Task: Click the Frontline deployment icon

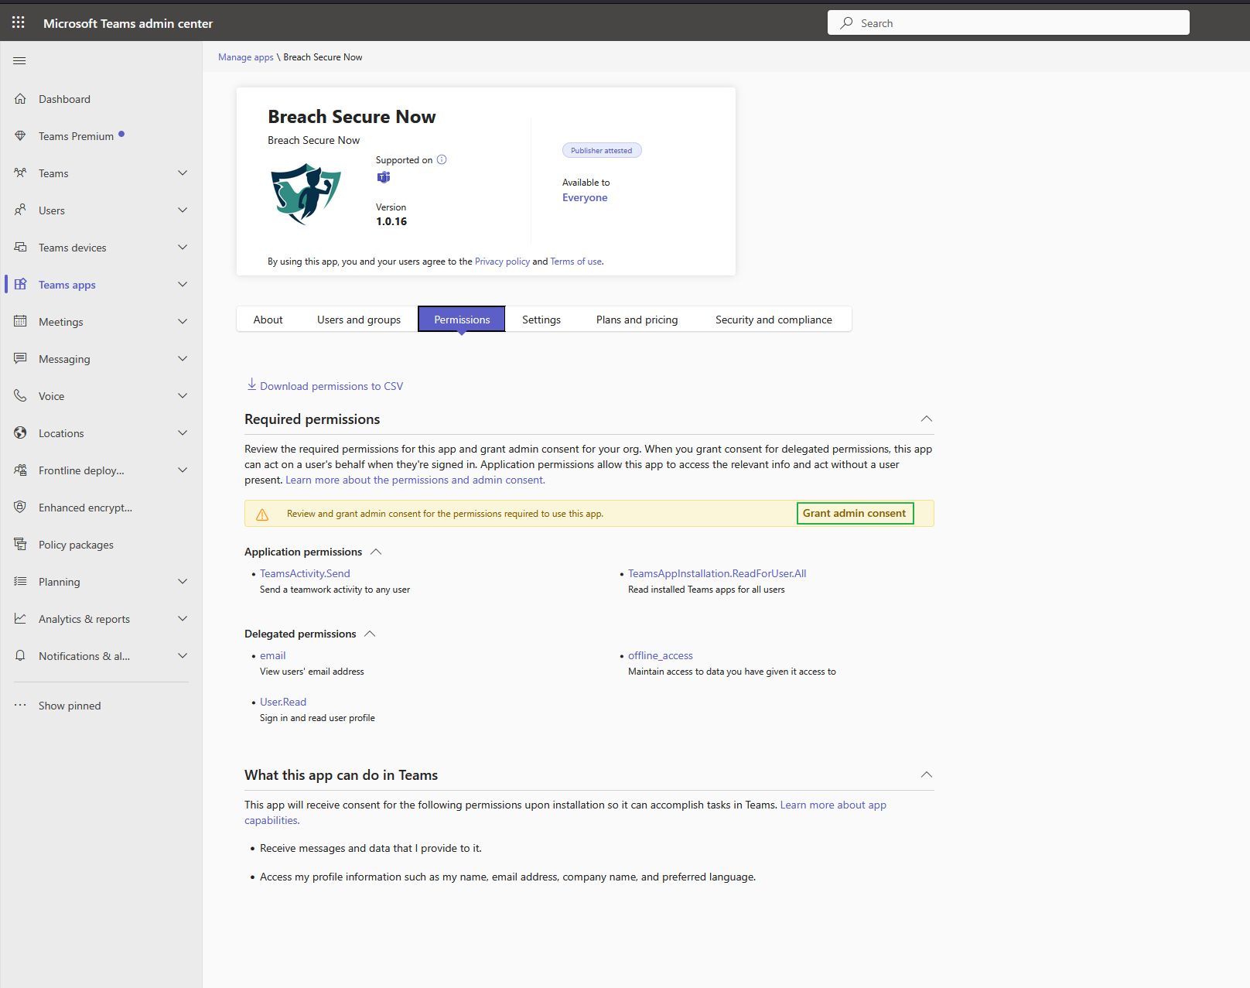Action: 20,470
